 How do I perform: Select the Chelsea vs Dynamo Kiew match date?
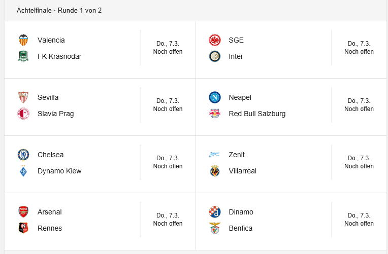click(x=168, y=158)
